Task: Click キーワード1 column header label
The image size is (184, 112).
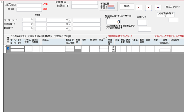Action: [x=16, y=40]
